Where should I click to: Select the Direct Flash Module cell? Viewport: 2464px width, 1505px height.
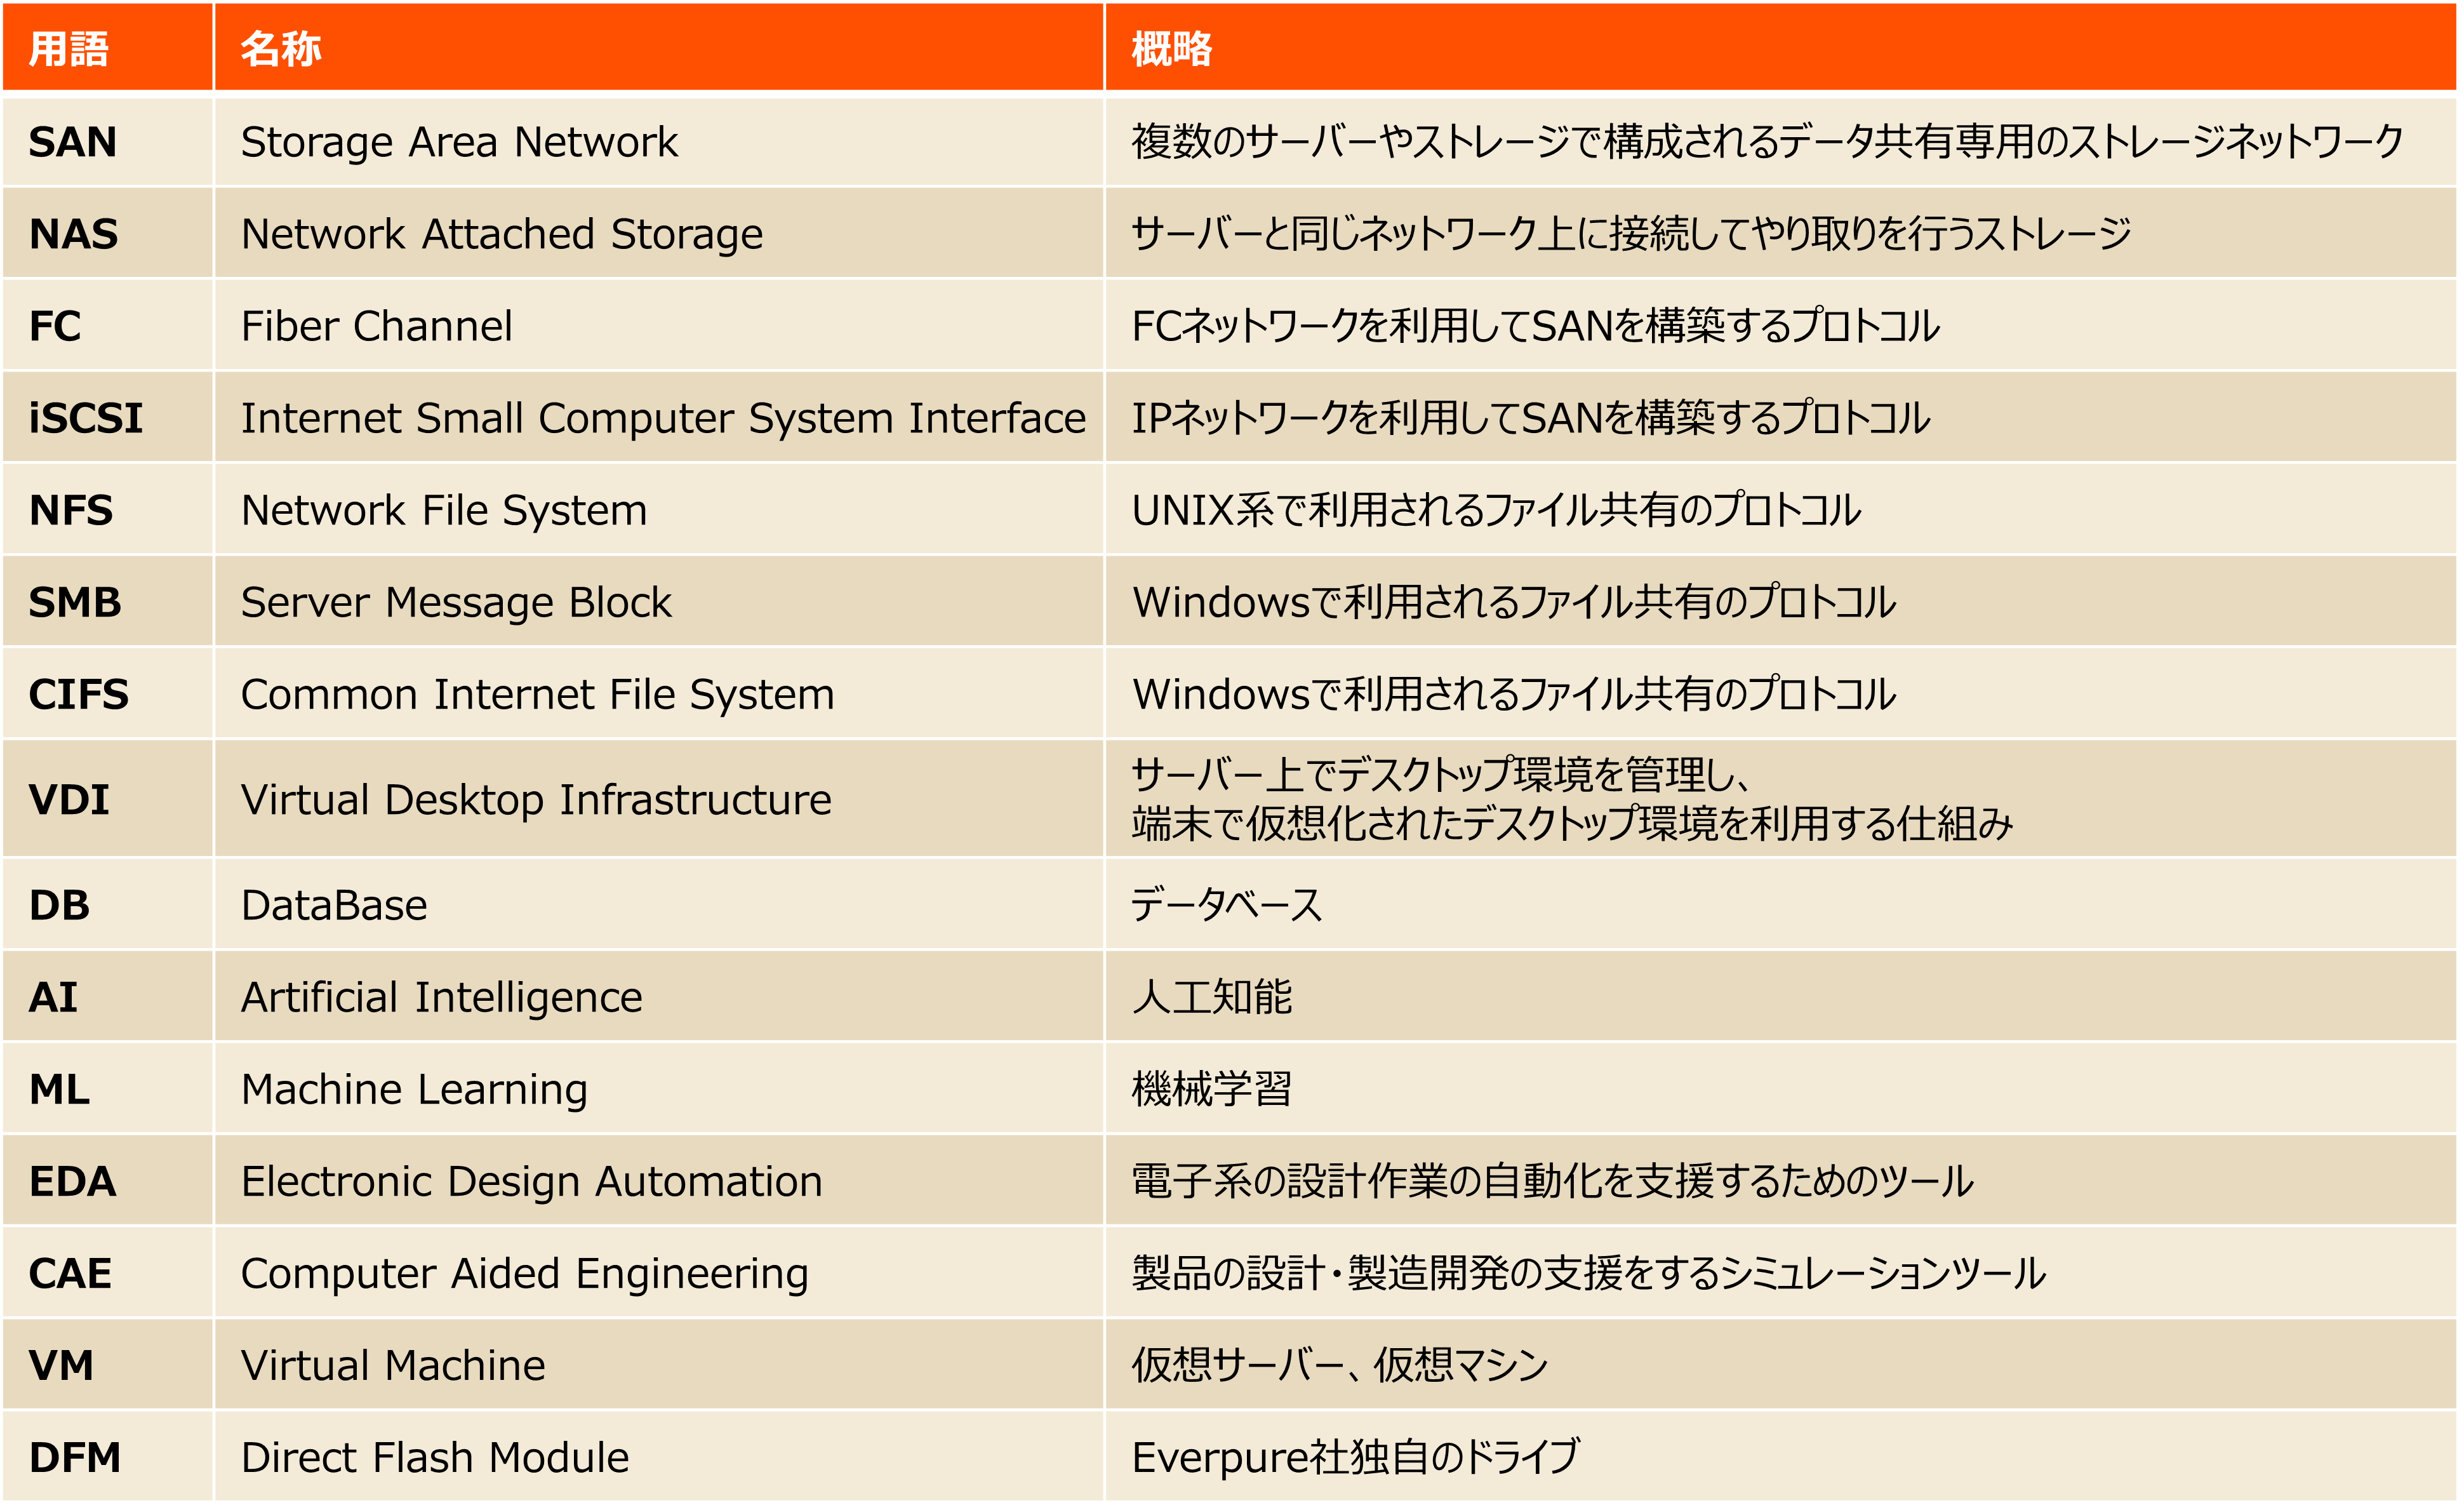pyautogui.click(x=435, y=1457)
